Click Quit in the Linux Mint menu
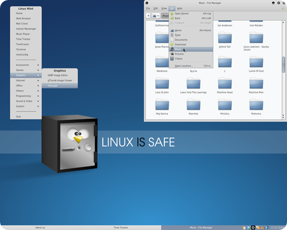 tap(26, 117)
